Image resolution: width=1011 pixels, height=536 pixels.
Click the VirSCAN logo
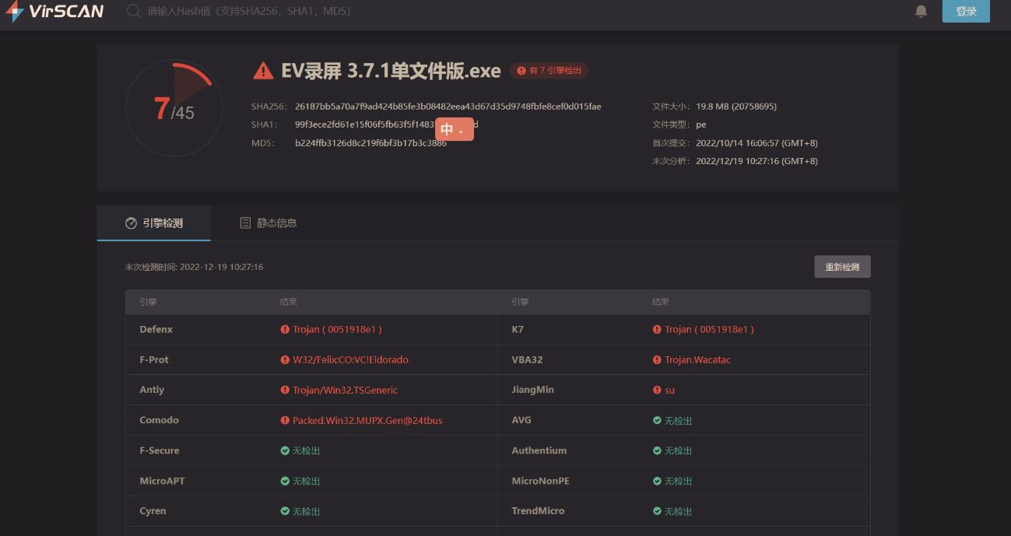point(53,11)
